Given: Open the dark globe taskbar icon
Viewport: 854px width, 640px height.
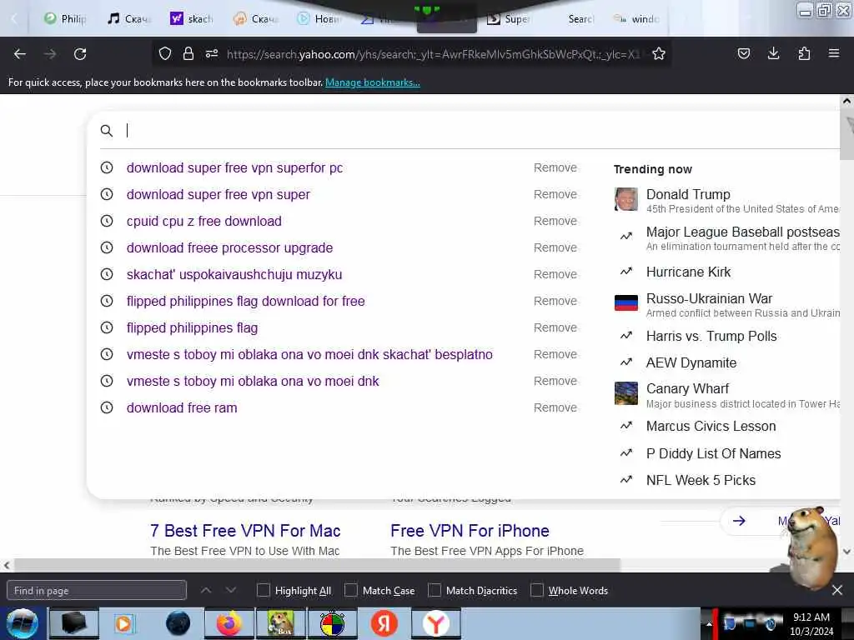Looking at the screenshot, I should pos(178,623).
